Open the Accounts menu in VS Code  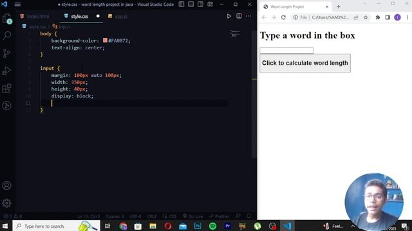coord(7,185)
